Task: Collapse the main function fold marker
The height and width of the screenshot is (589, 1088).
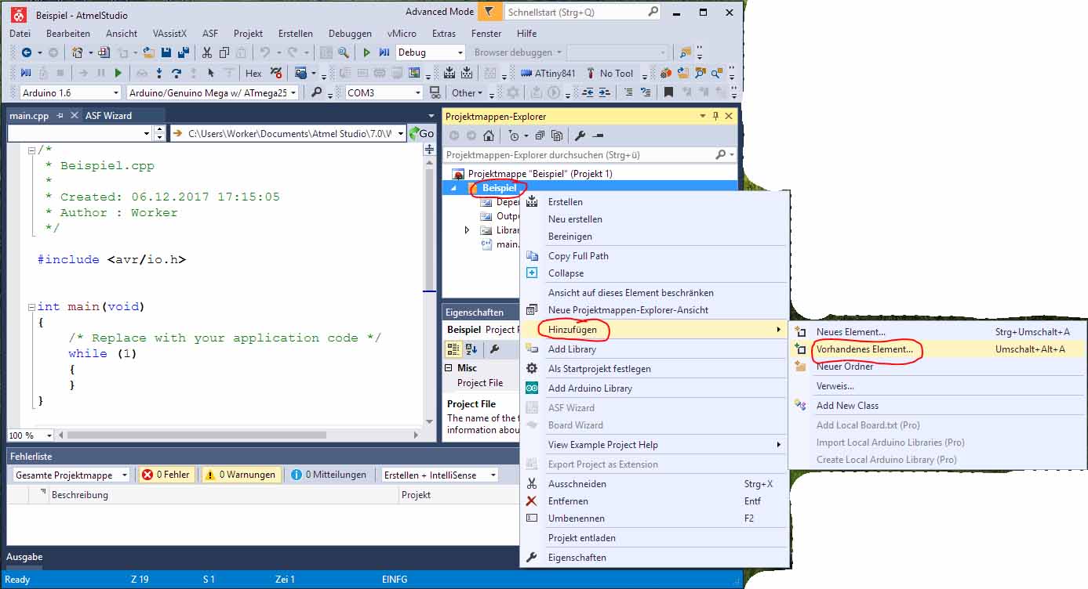Action: tap(31, 306)
